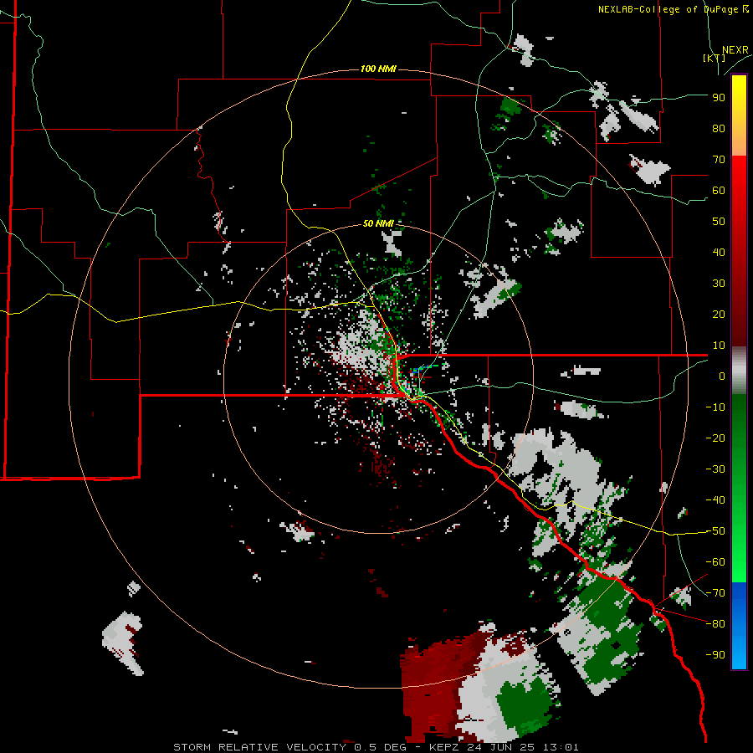Click the 90 value on velocity scale
The width and height of the screenshot is (753, 753).
tap(719, 98)
